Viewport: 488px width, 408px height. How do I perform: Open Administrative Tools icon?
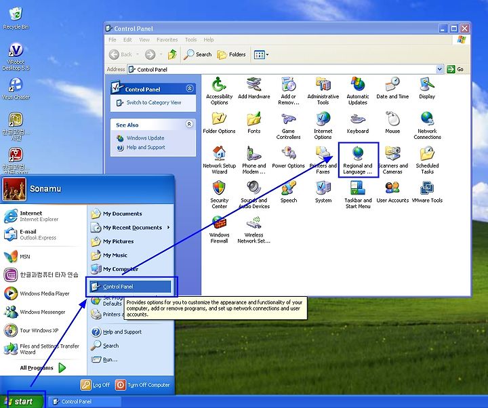click(323, 91)
